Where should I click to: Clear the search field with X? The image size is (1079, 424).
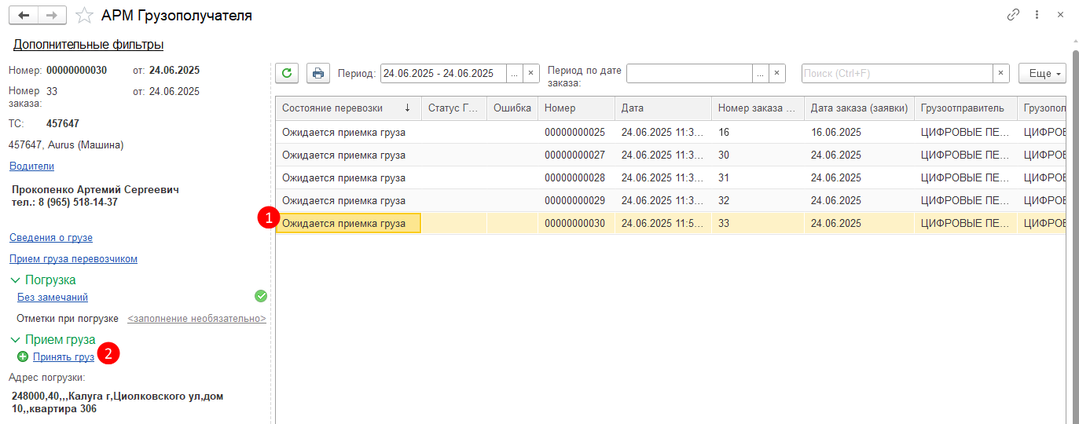(1001, 73)
